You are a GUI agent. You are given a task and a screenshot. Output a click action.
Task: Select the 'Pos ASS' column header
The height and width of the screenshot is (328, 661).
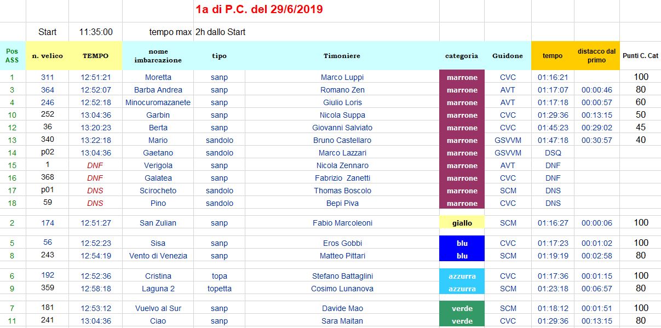point(12,56)
